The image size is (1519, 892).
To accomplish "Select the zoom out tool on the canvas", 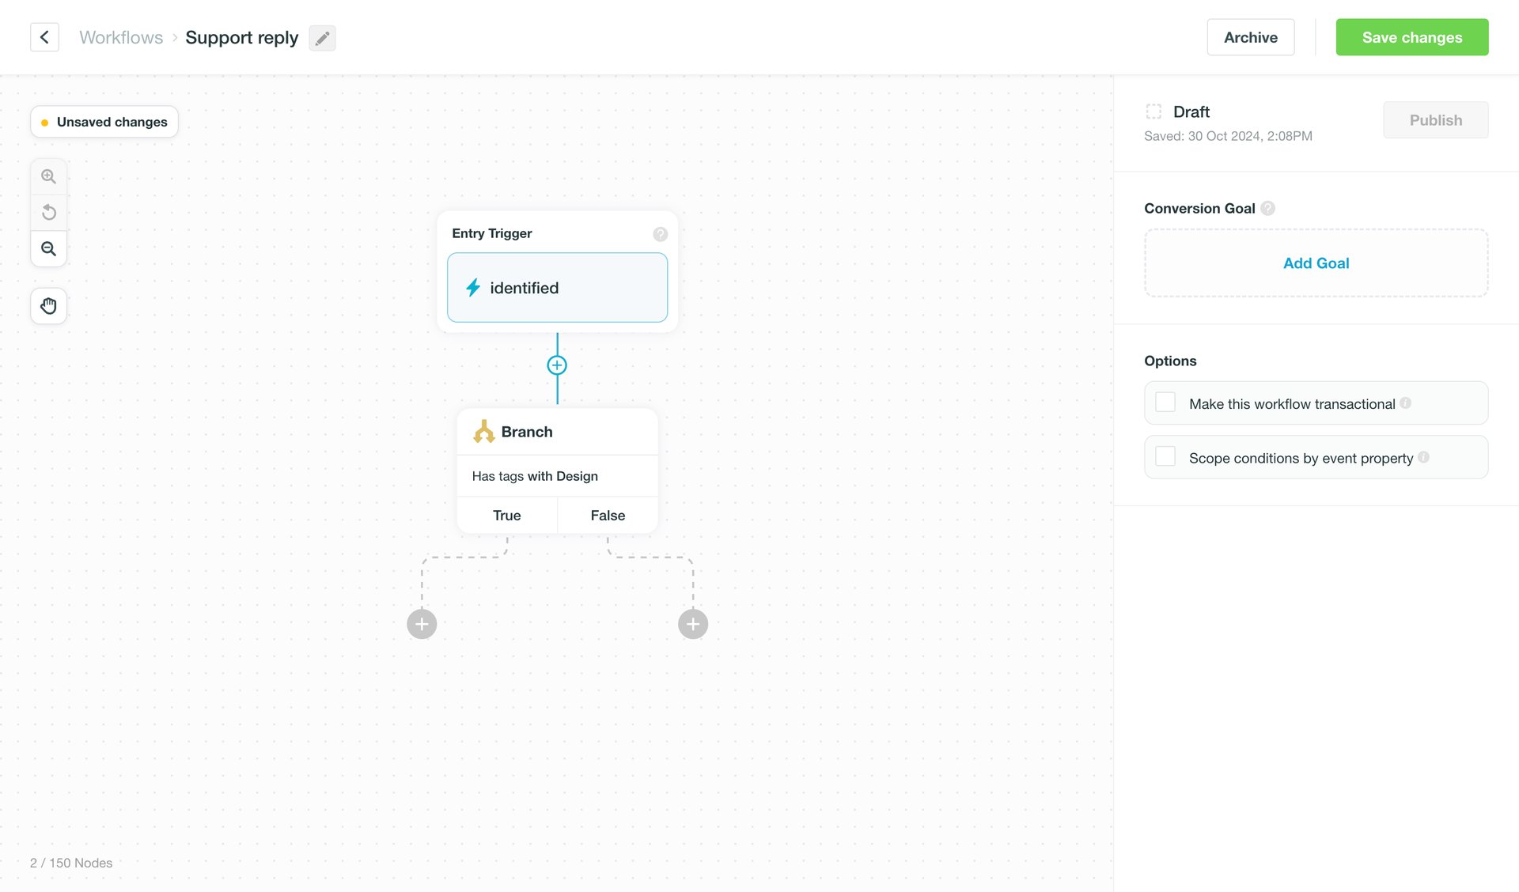I will (x=48, y=248).
